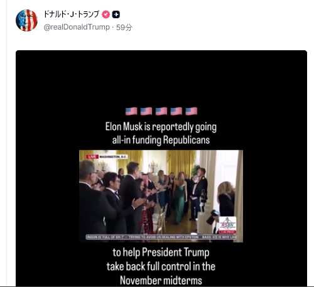
Task: Click the "to help President Trump" caption
Action: [x=161, y=252]
